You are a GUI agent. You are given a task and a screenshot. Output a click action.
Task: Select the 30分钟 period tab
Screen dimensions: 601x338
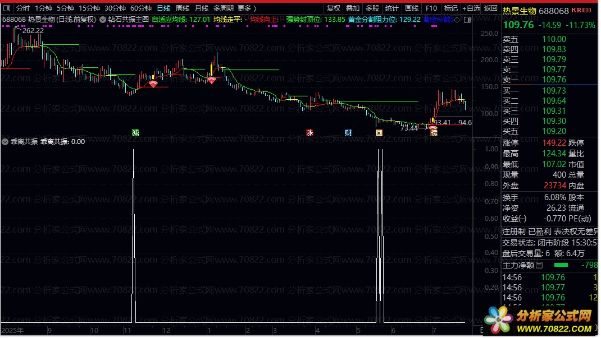point(115,8)
